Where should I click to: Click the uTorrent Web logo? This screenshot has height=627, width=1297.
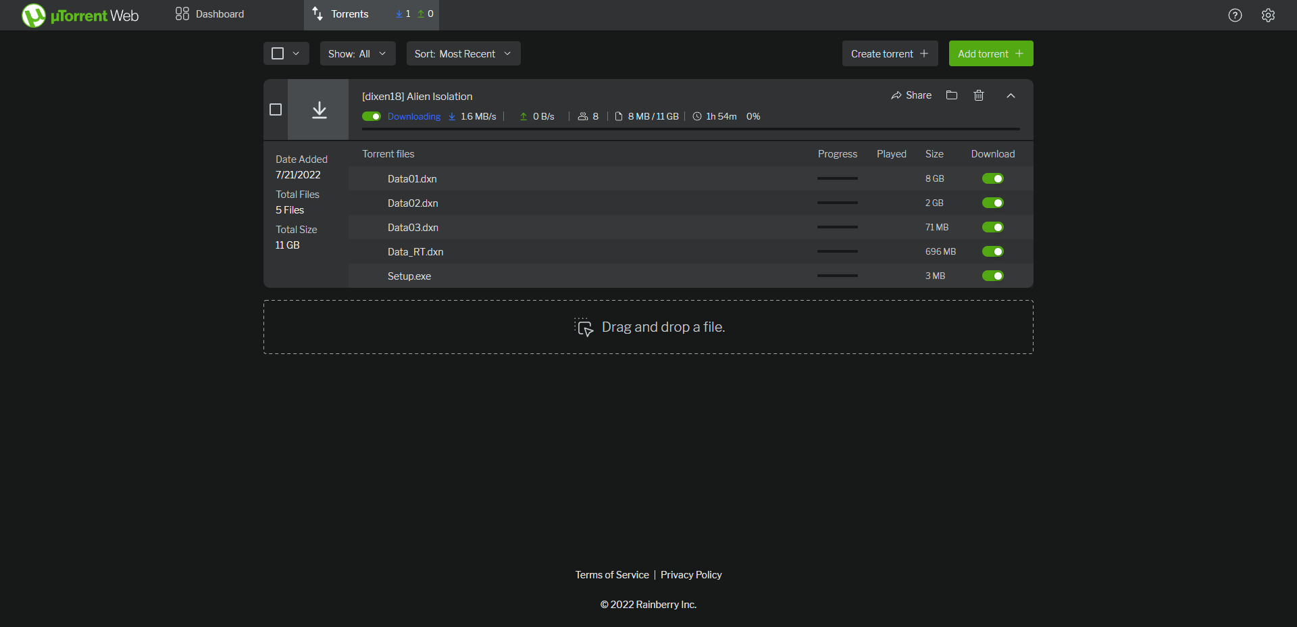[80, 15]
